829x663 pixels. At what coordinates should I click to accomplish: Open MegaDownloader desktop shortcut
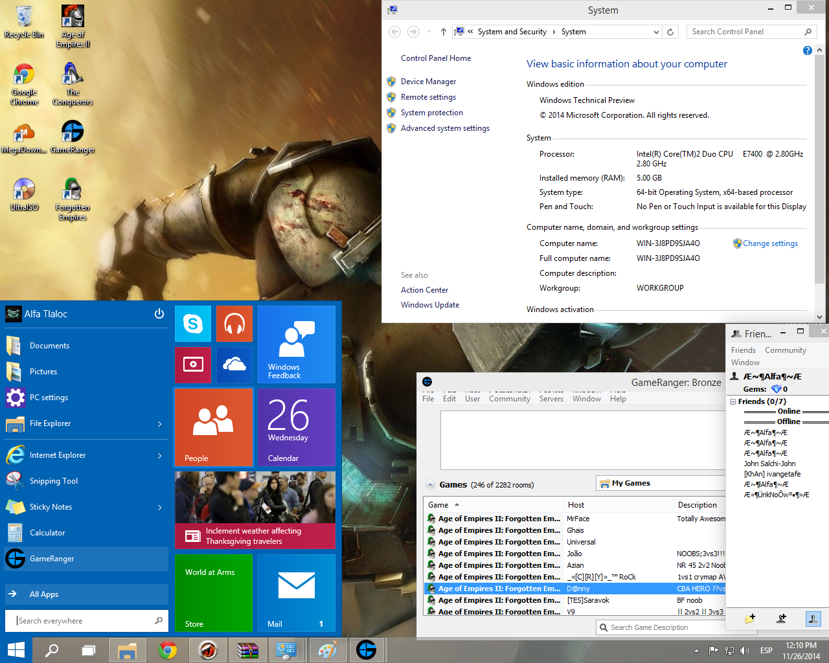click(x=24, y=137)
